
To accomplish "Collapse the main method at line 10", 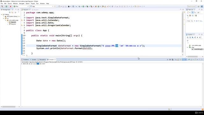I will click(x=25, y=35).
